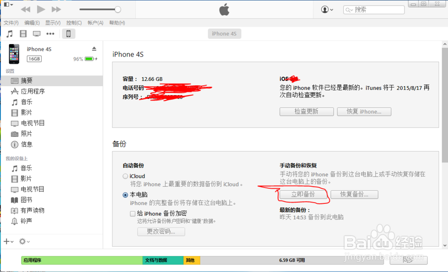448x272 pixels.
Task: Select the iCloud automatic backup radio button
Action: 125,176
